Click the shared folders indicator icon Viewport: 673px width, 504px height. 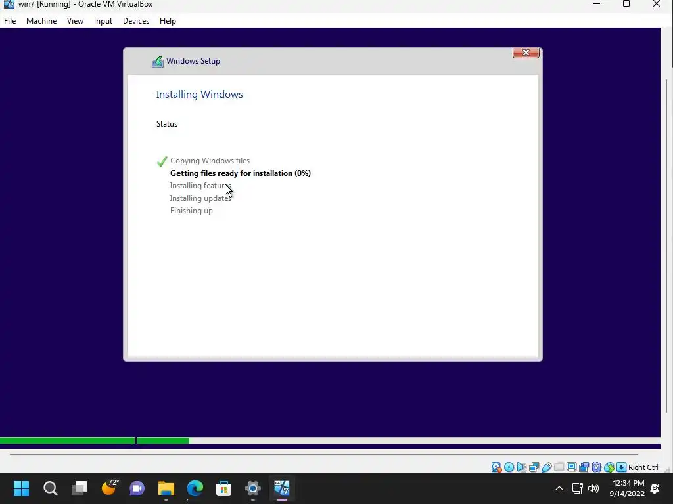coord(559,467)
